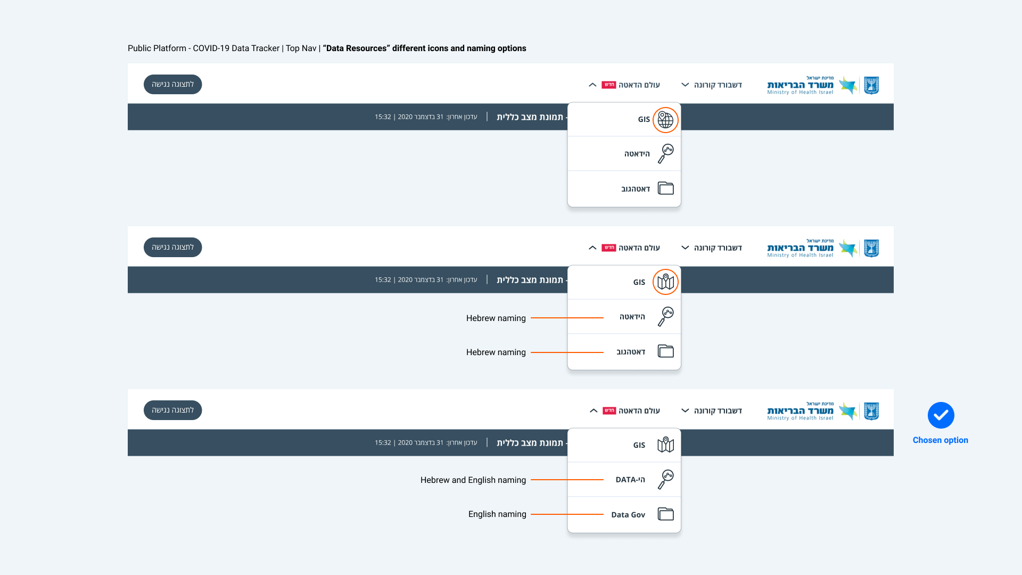Click the magnifier icon beside DATA-הי
This screenshot has height=575, width=1022.
coord(665,480)
